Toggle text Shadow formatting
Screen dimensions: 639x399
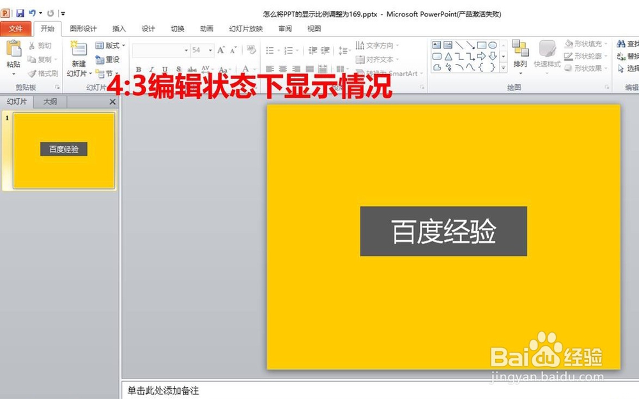(178, 69)
